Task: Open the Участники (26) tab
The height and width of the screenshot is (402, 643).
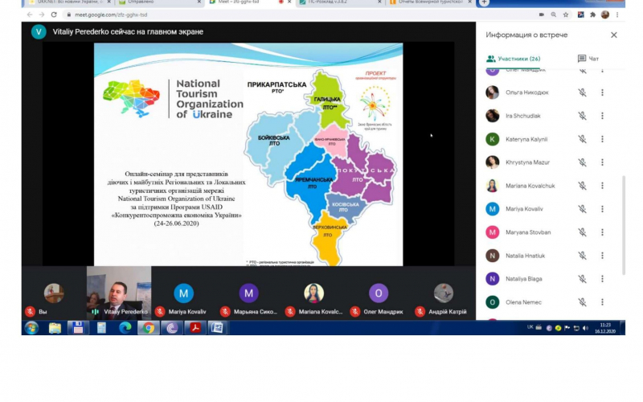Action: pyautogui.click(x=513, y=59)
